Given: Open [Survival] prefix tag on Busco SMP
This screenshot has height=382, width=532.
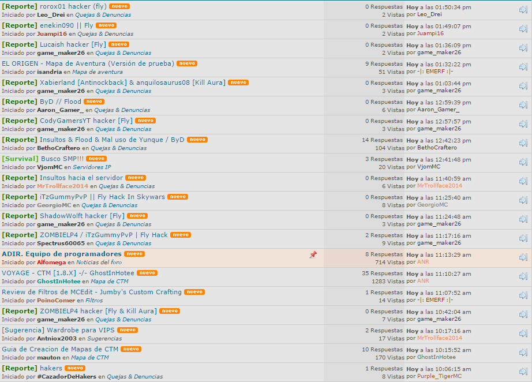Looking at the screenshot, I should [x=20, y=159].
